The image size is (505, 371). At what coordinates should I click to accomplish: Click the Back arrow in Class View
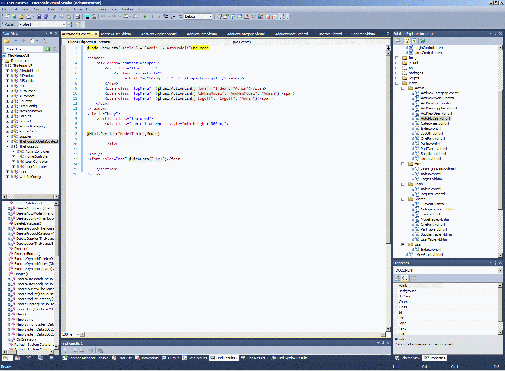coord(15,41)
